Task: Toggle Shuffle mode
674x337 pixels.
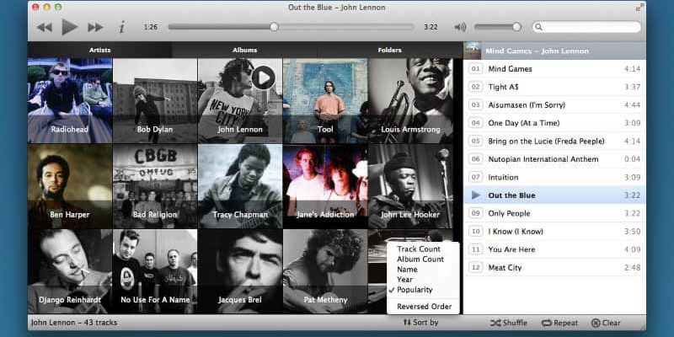Action: [509, 323]
